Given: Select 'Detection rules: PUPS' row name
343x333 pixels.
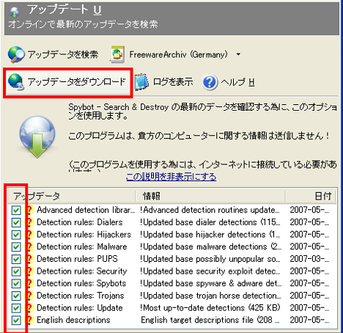Looking at the screenshot, I should tap(77, 259).
